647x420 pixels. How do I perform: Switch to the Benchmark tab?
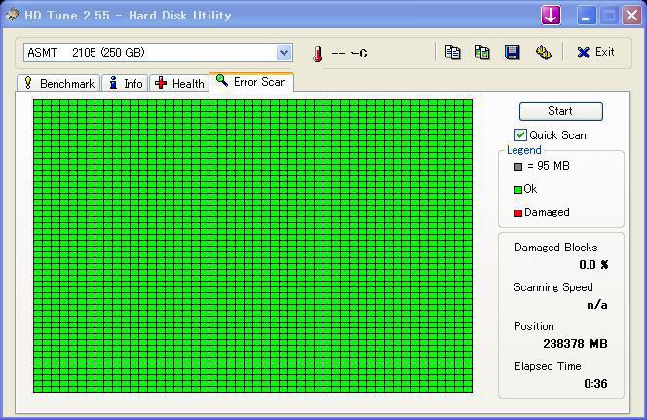[x=58, y=84]
